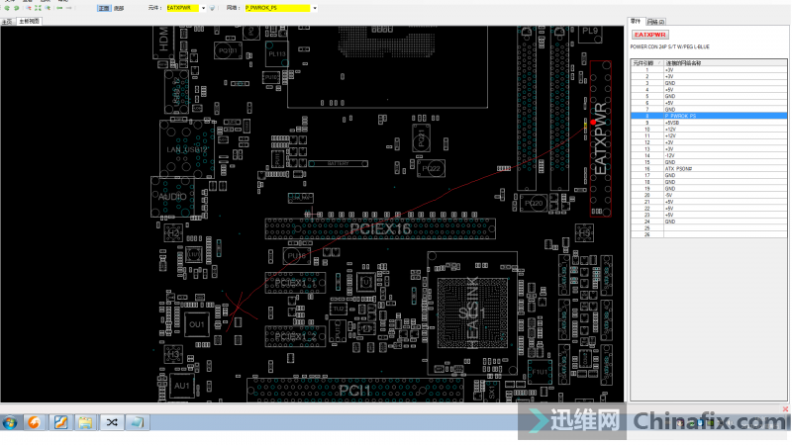Click the PQ101 component on the board
Viewport: 792px width, 445px height.
click(228, 50)
